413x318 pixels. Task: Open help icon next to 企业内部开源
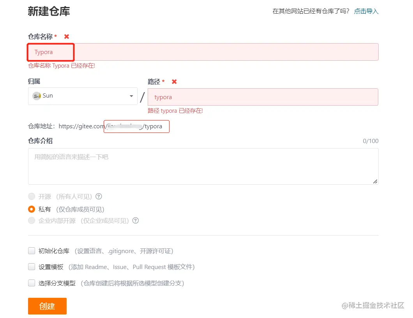point(135,220)
